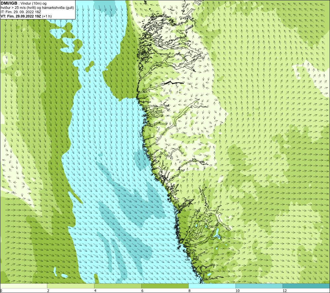Click the legend scale label '0'
Screen dimensions: 330x293
1,291
